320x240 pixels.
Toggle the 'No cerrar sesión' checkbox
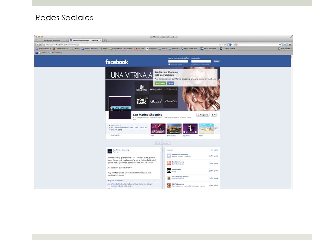tap(169, 64)
